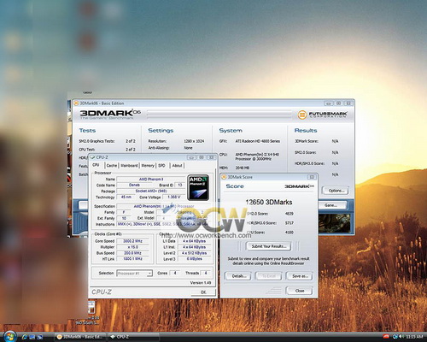Viewport: 427px width, 342px height.
Task: Click the HDR/SM3.0 Score value 5717
Action: tap(289, 223)
